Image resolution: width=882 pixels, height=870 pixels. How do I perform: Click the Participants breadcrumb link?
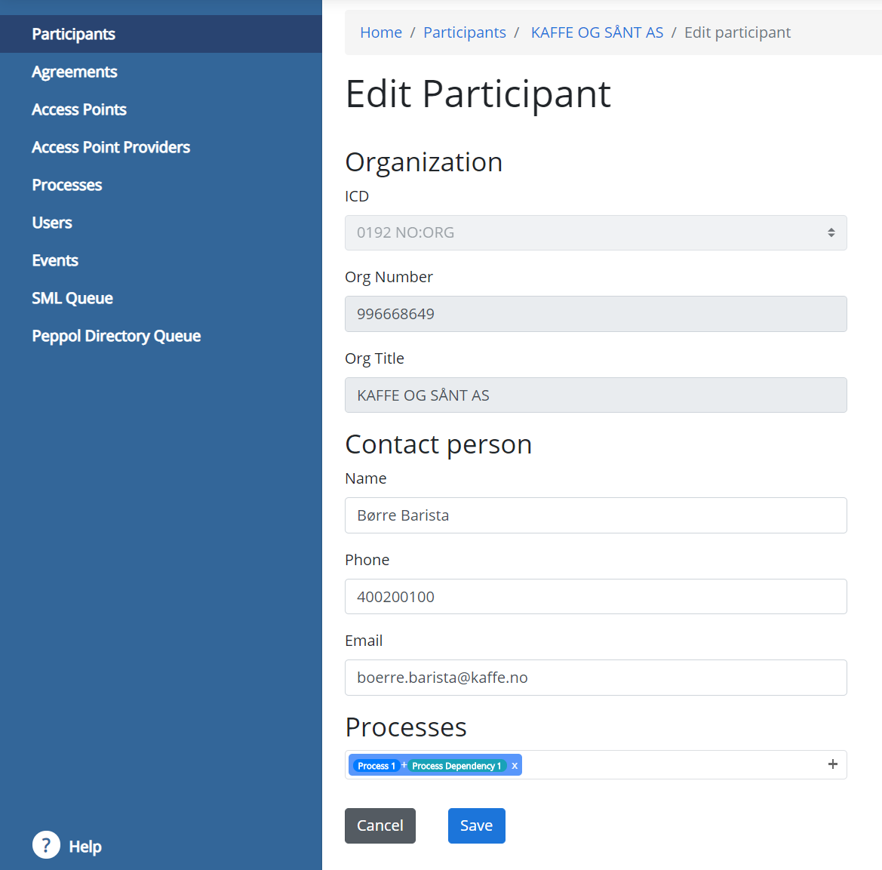click(464, 32)
